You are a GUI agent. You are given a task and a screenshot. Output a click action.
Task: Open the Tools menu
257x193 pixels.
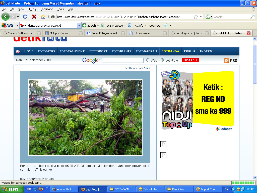[60, 9]
